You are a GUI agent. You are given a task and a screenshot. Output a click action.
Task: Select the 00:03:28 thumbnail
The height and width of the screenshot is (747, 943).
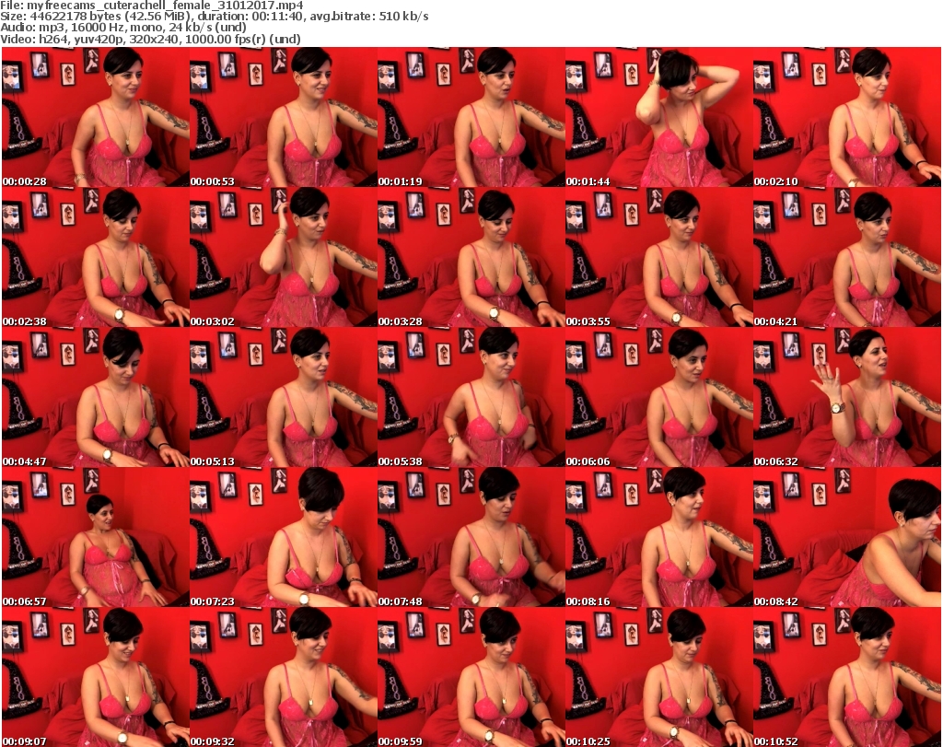coord(471,257)
